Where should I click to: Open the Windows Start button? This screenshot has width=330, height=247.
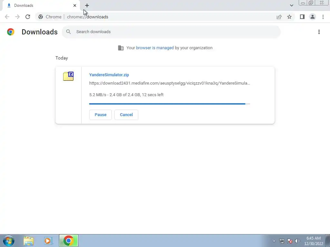point(9,241)
